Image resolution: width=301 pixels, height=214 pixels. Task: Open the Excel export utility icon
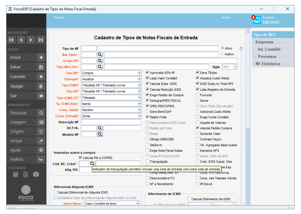(26, 174)
